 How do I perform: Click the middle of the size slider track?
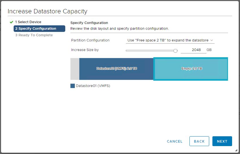tap(150, 50)
